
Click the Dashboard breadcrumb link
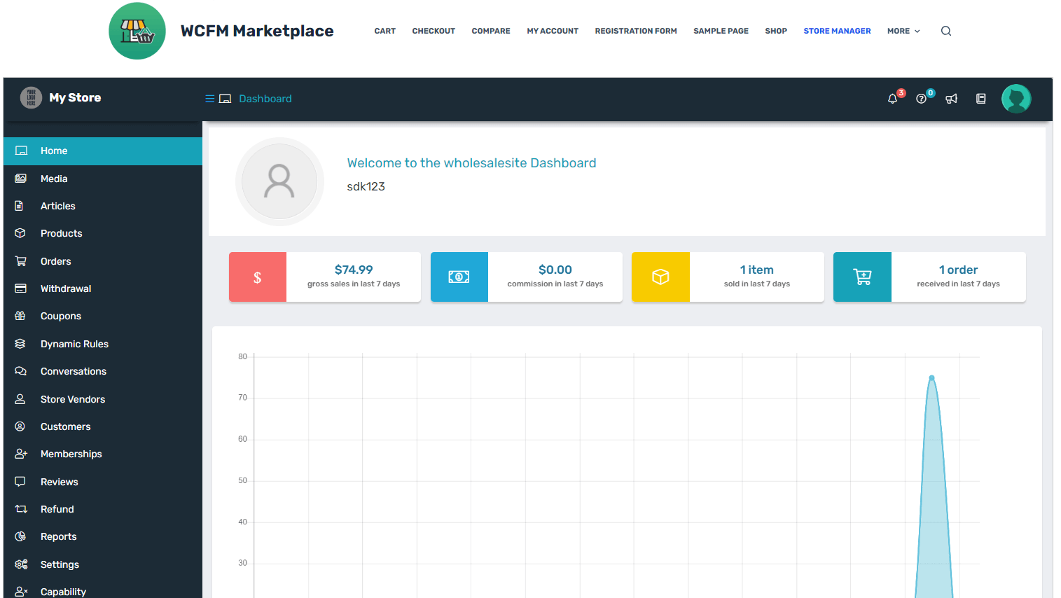(265, 99)
